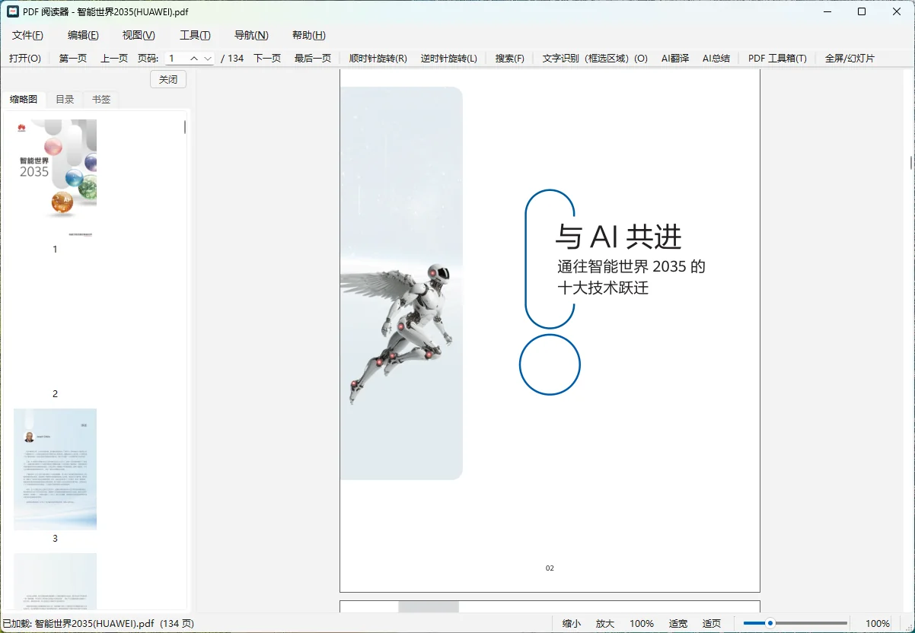Start 文字识别（框选区域）(O)
This screenshot has height=633, width=915.
(595, 59)
